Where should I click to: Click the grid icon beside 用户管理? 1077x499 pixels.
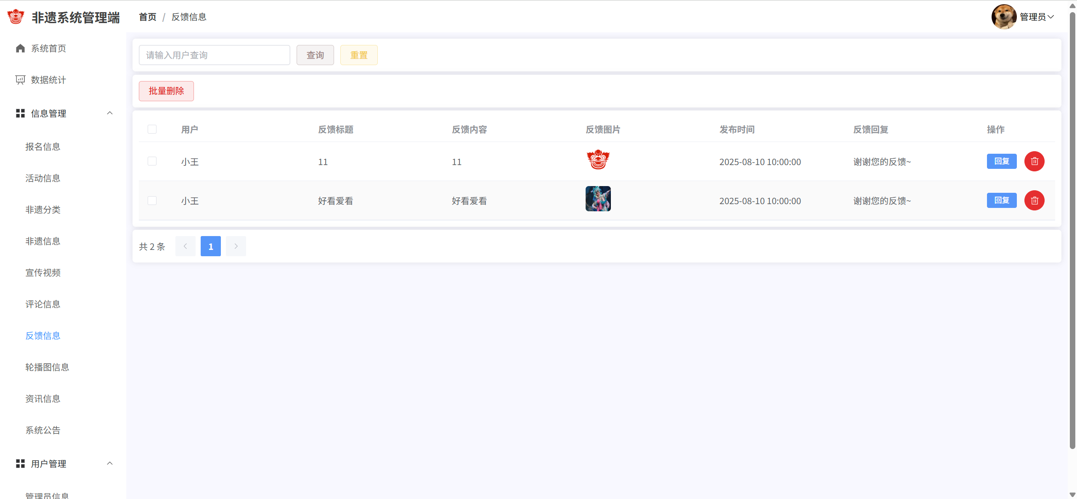20,464
